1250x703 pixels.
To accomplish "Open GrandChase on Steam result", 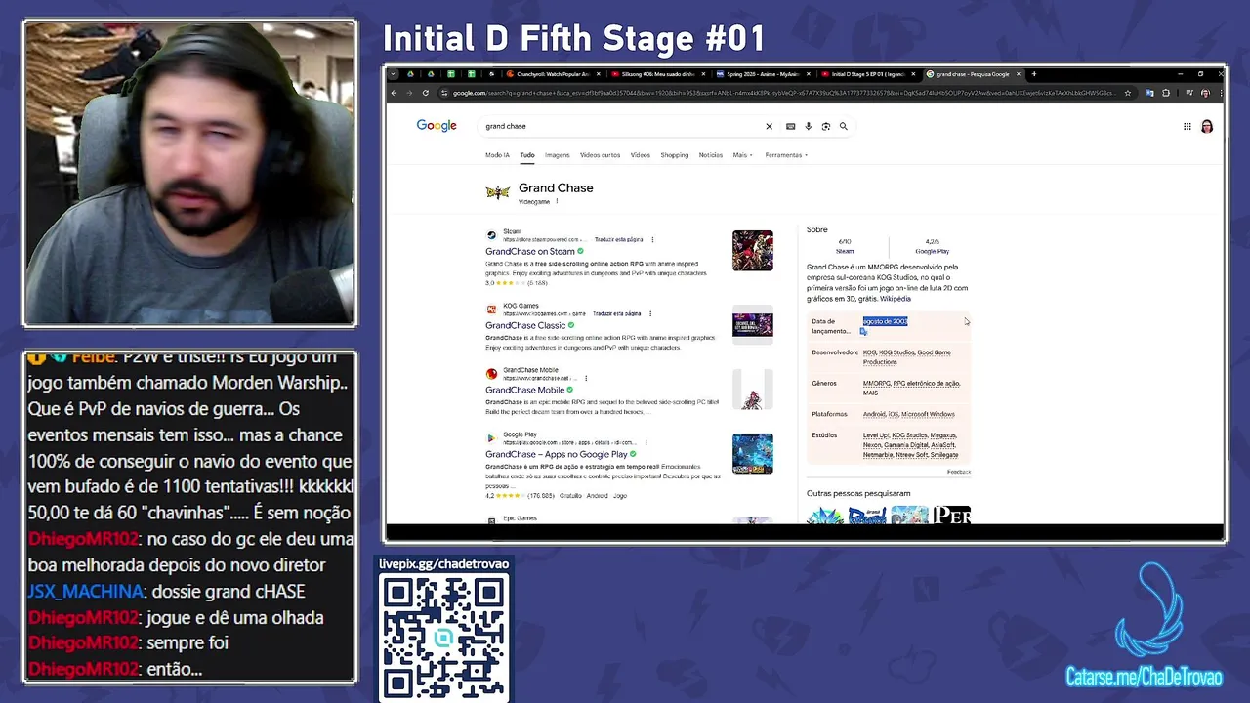I will (x=530, y=251).
